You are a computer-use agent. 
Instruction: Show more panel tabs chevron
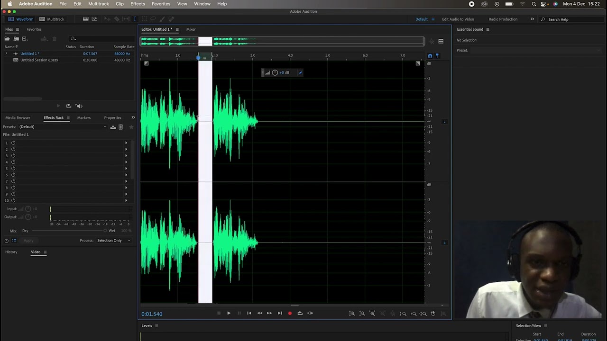coord(133,117)
